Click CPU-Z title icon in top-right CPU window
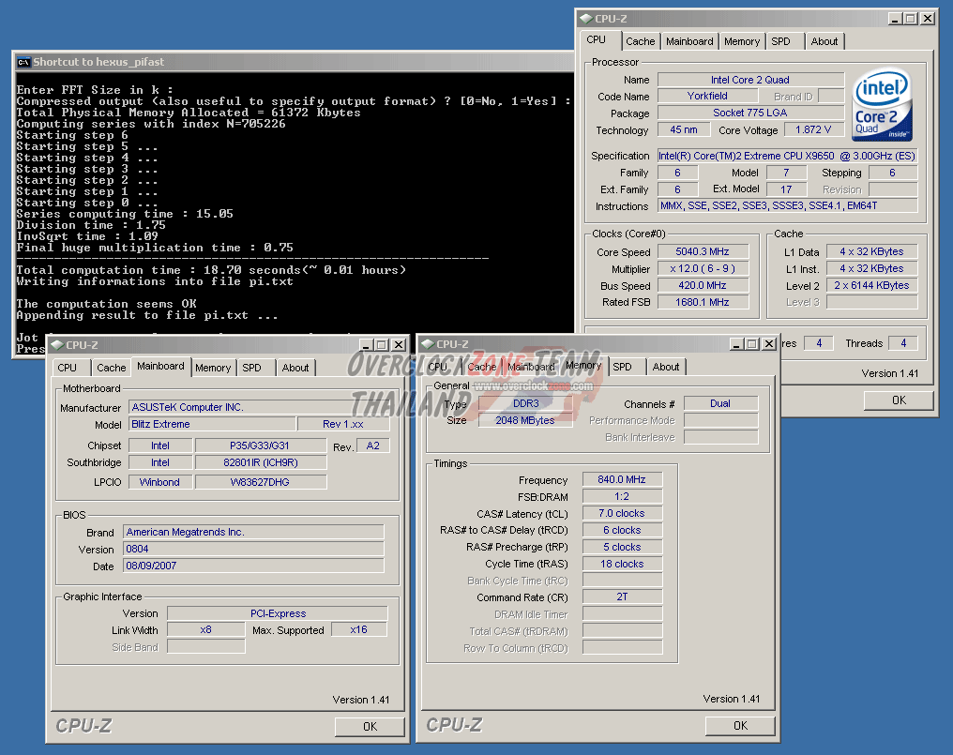The width and height of the screenshot is (953, 755). click(x=586, y=18)
